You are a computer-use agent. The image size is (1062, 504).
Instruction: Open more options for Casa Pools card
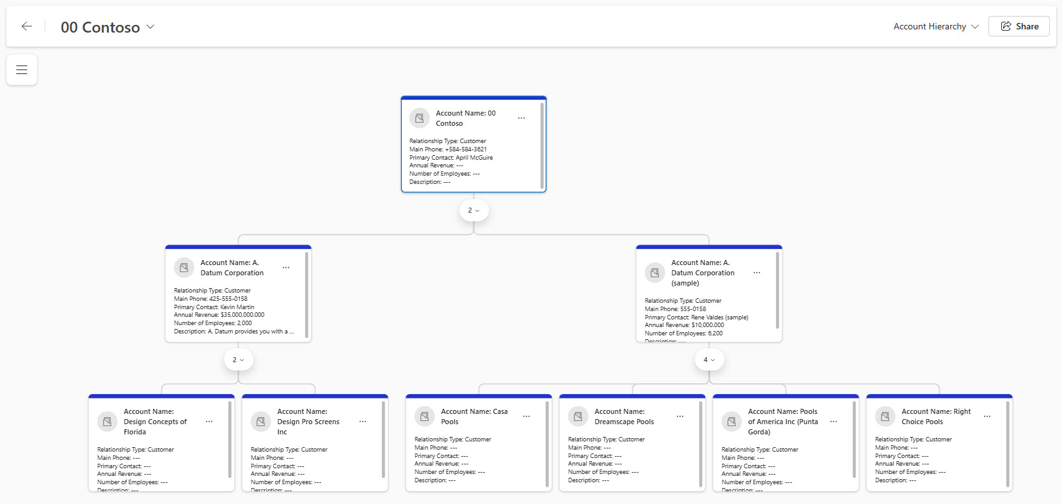527,416
